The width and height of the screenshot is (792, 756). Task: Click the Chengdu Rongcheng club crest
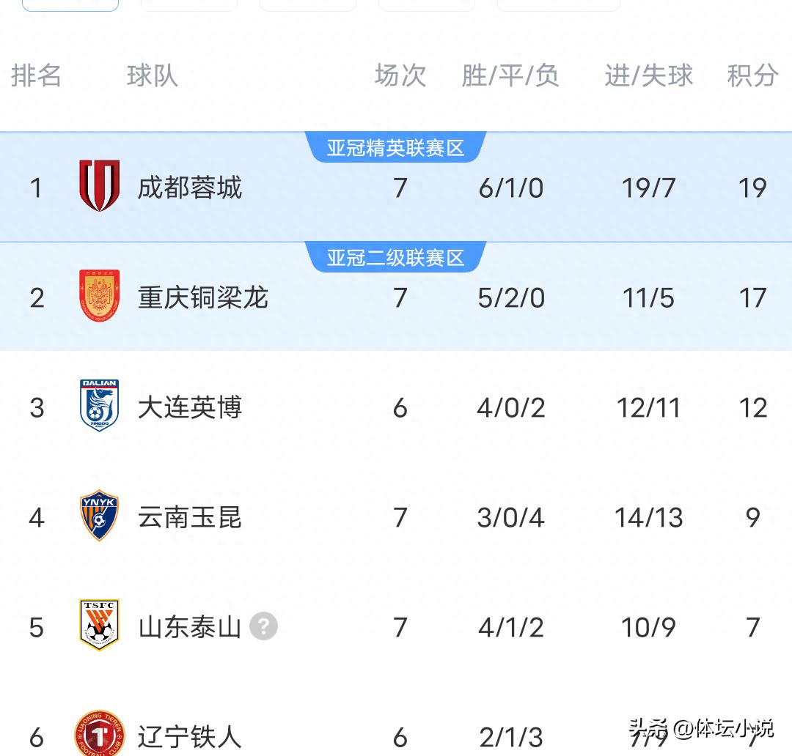pyautogui.click(x=99, y=187)
